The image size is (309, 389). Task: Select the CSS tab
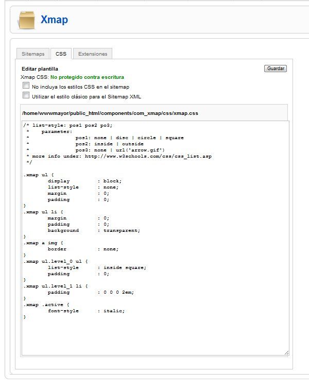[61, 54]
